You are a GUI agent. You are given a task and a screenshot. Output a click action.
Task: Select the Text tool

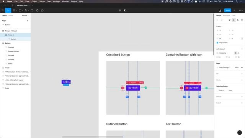pos(32,10)
